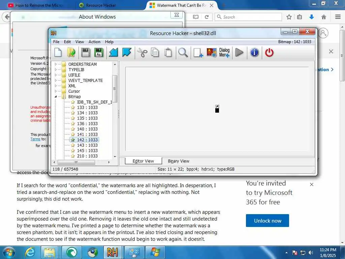The width and height of the screenshot is (345, 259).
Task: Add a new blank script resource
Action: click(x=198, y=53)
